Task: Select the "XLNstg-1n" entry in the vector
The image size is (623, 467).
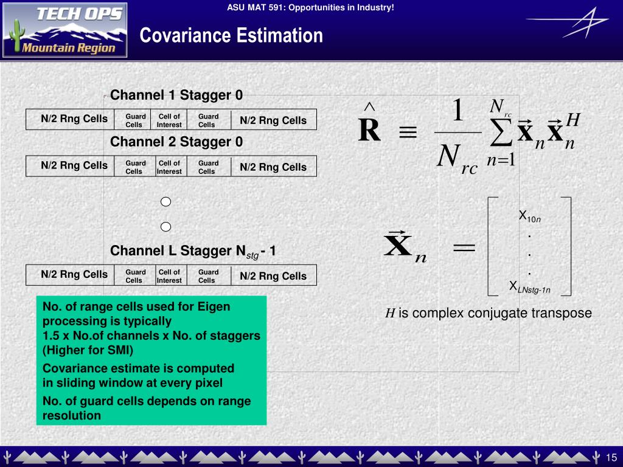Action: (530, 287)
